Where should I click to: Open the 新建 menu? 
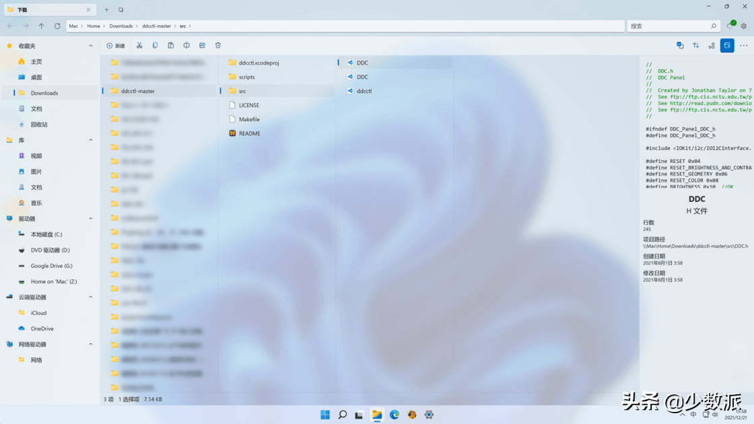pyautogui.click(x=115, y=45)
